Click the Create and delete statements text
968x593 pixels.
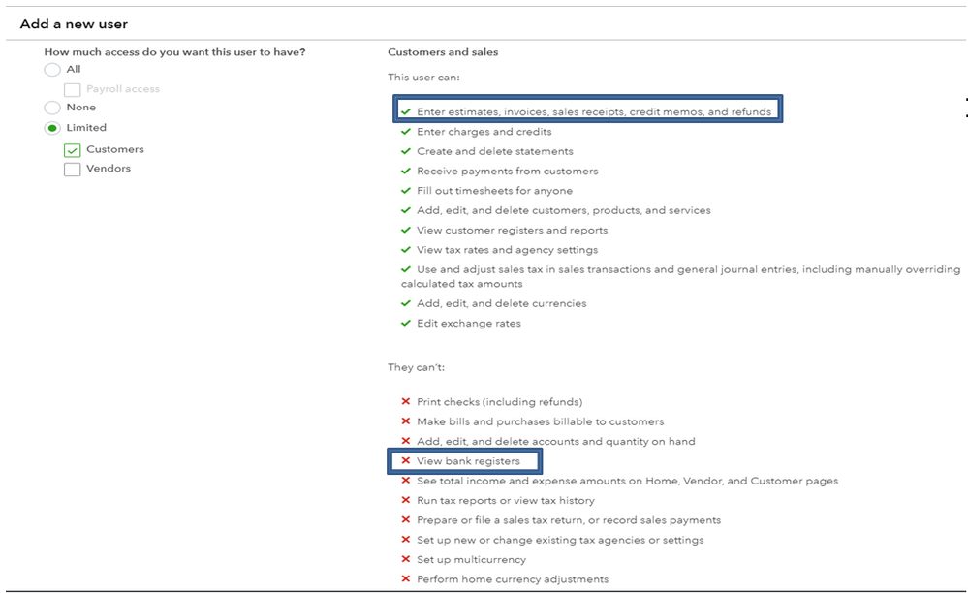494,151
